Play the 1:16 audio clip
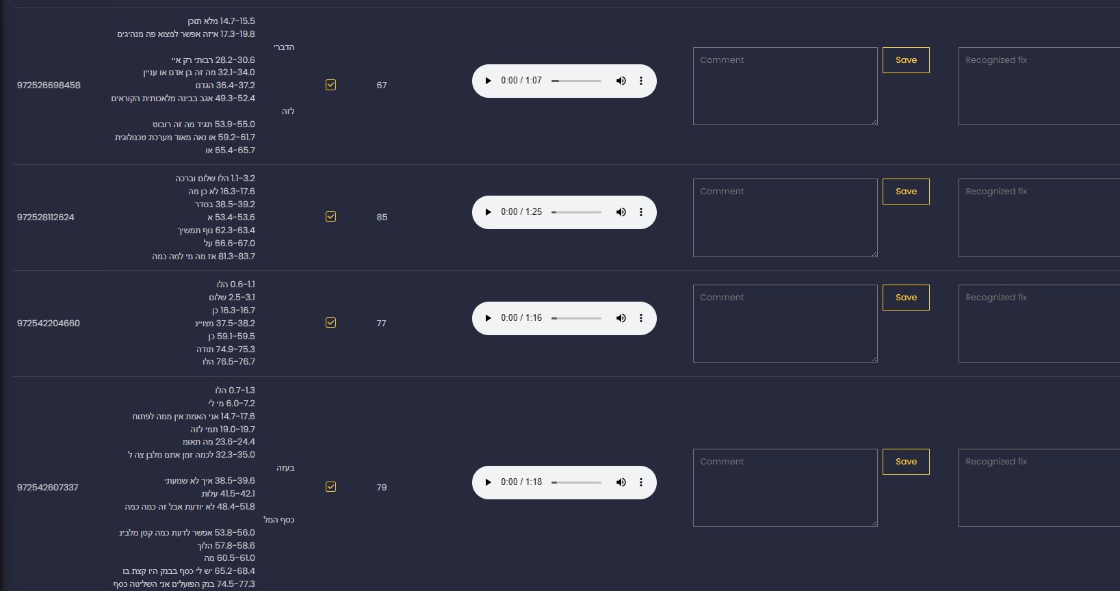This screenshot has height=591, width=1120. (x=488, y=318)
